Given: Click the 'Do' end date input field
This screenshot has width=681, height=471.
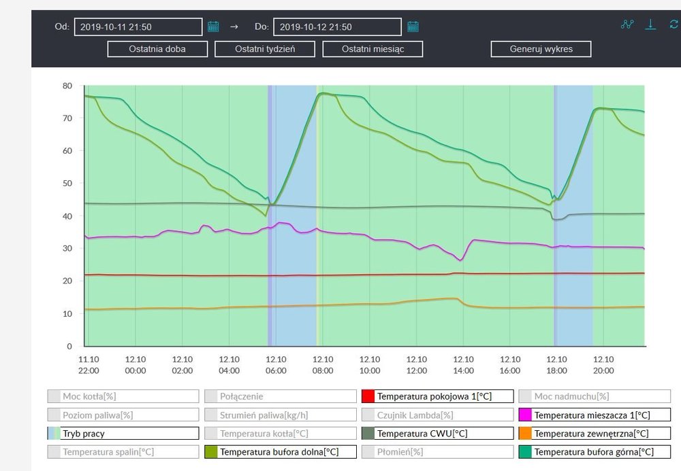Looking at the screenshot, I should pyautogui.click(x=337, y=27).
